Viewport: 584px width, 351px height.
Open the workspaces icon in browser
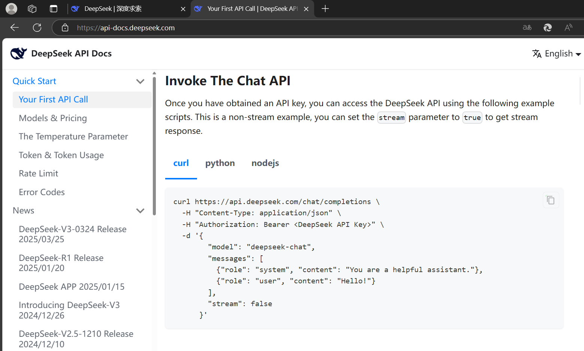(x=32, y=9)
